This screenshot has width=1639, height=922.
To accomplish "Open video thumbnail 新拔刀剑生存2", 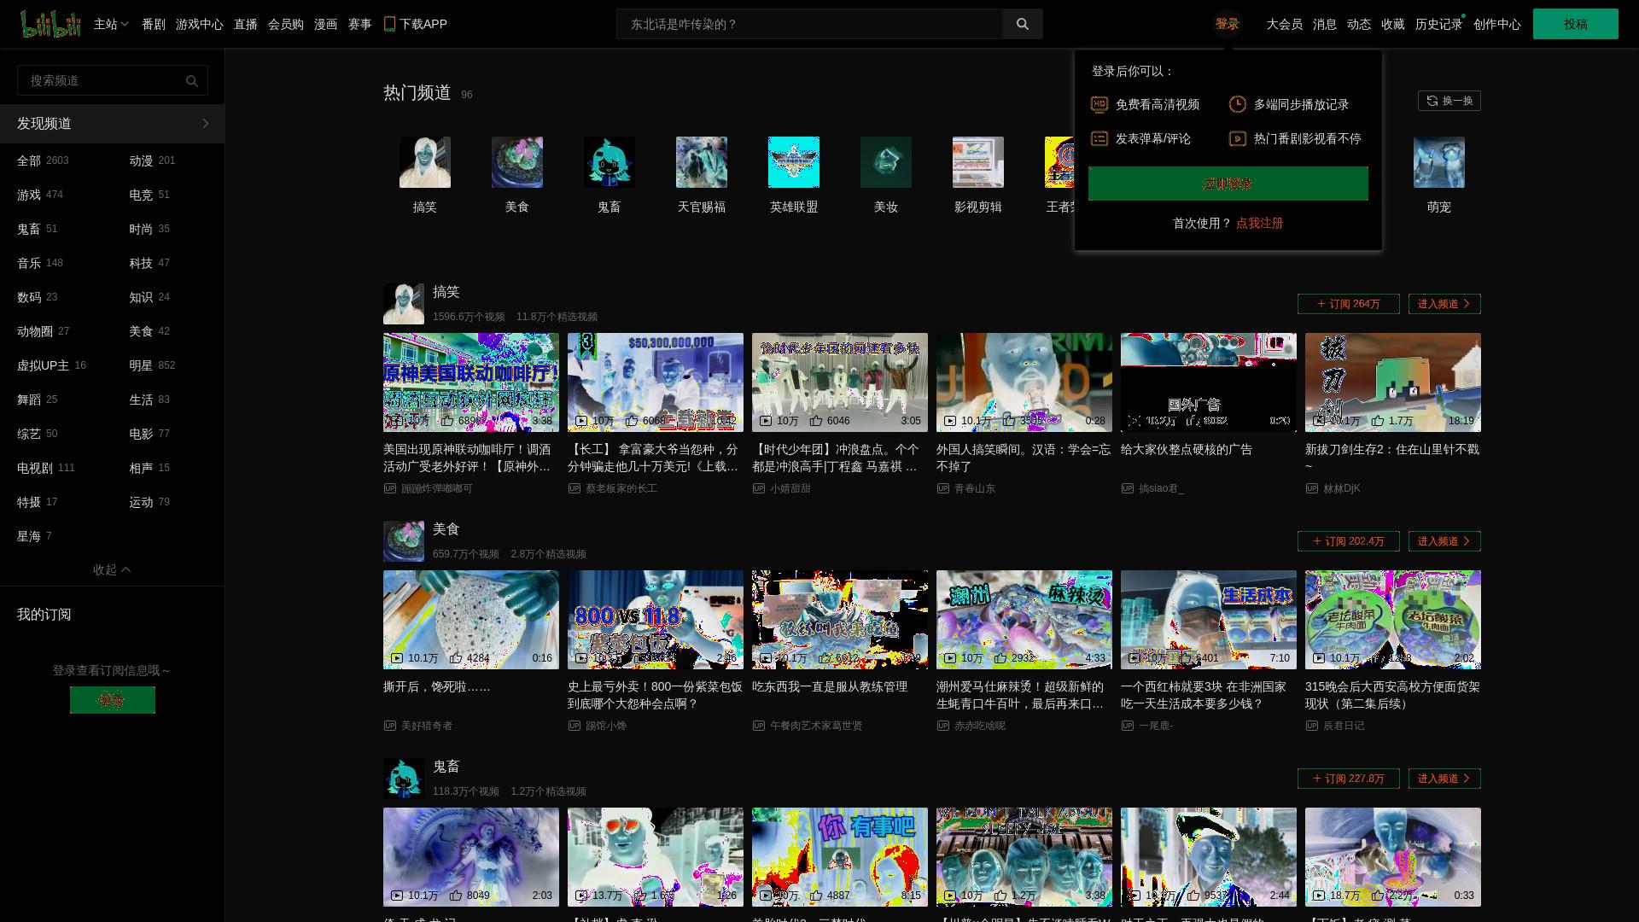I will pyautogui.click(x=1393, y=382).
